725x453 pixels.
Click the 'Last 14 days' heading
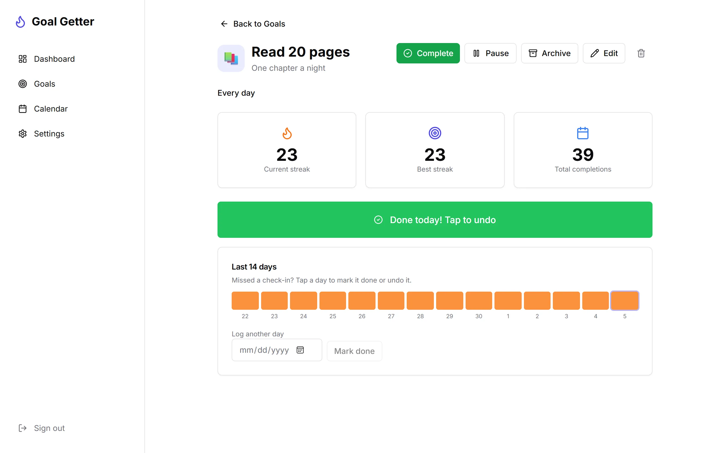[x=254, y=267]
